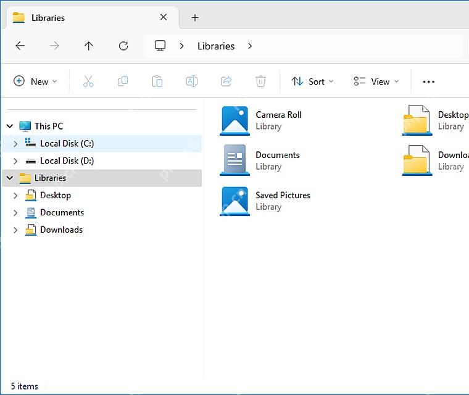Viewport: 469px width, 395px height.
Task: Click the Paste clipboard icon
Action: click(157, 81)
